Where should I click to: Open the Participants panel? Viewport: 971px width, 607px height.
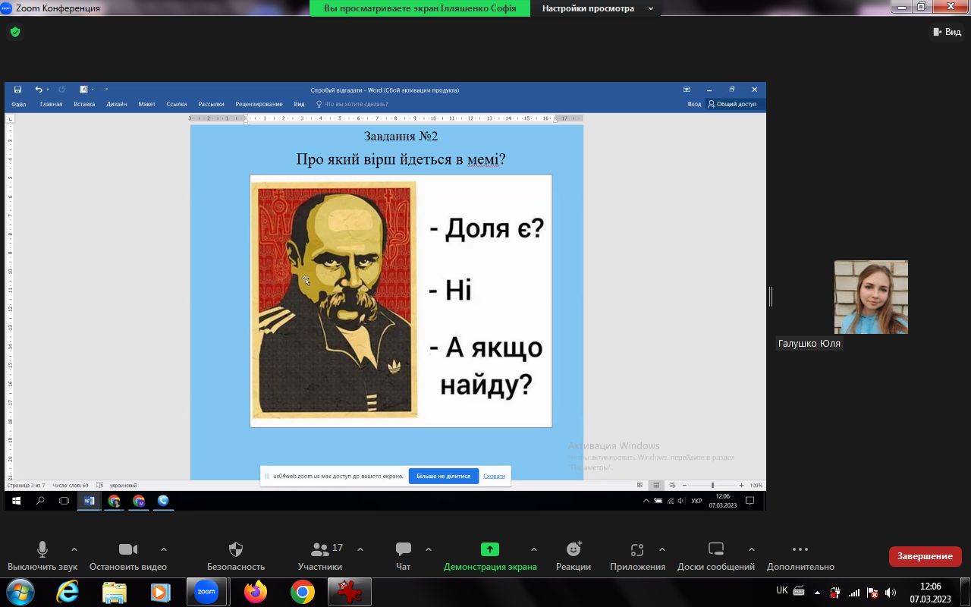click(320, 556)
